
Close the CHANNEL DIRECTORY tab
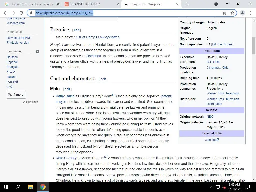(x=118, y=4)
